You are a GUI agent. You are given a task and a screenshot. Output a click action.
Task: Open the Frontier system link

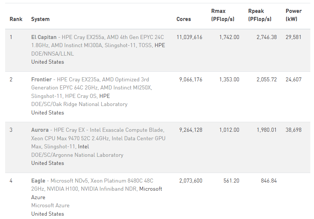pos(42,80)
